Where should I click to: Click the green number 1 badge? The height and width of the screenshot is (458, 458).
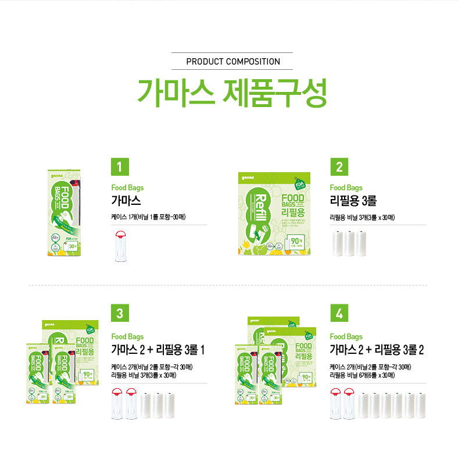point(120,166)
